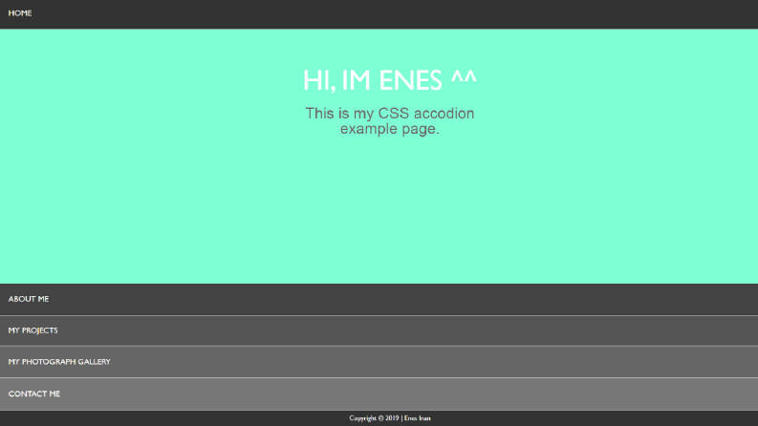Open the HOME accordion section

[379, 14]
